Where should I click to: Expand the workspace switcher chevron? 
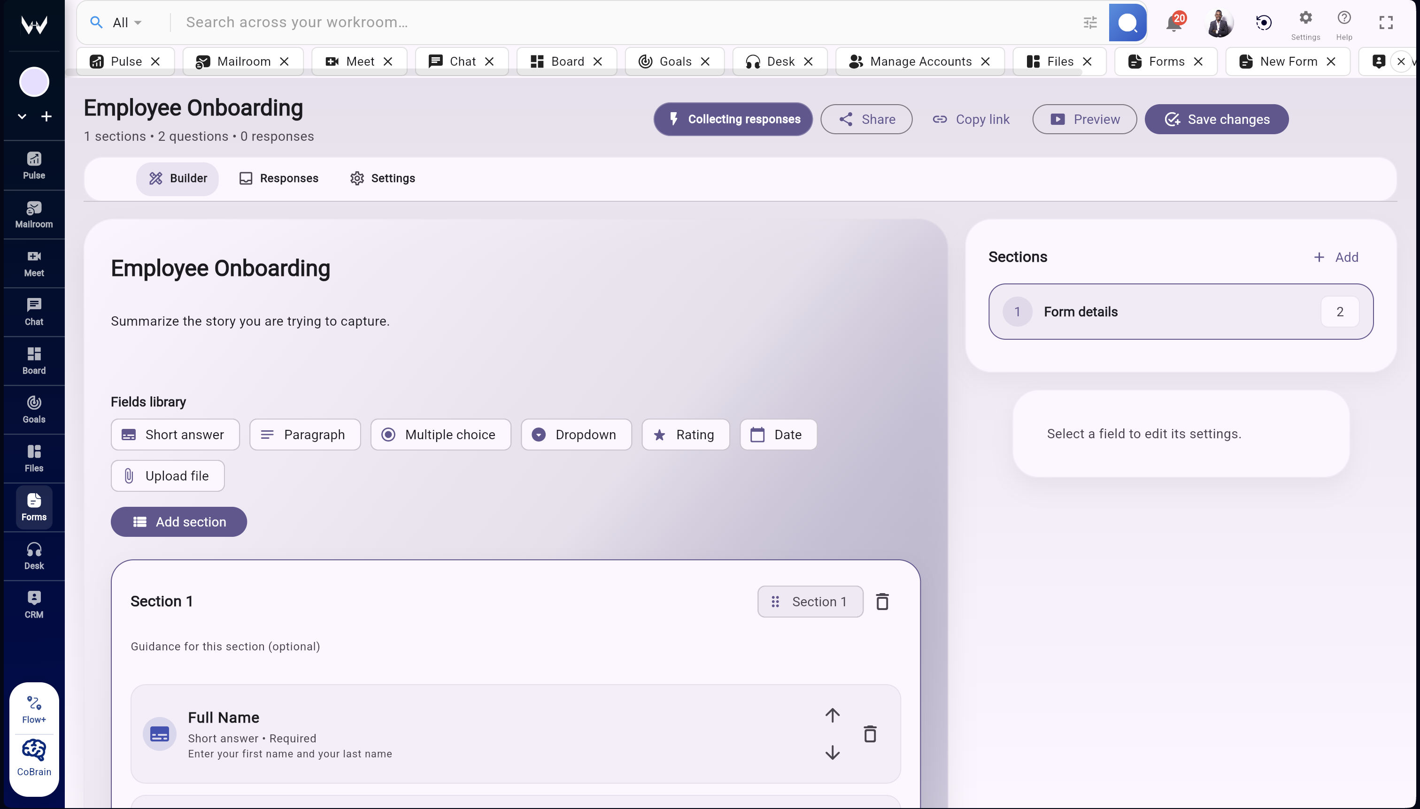[21, 116]
